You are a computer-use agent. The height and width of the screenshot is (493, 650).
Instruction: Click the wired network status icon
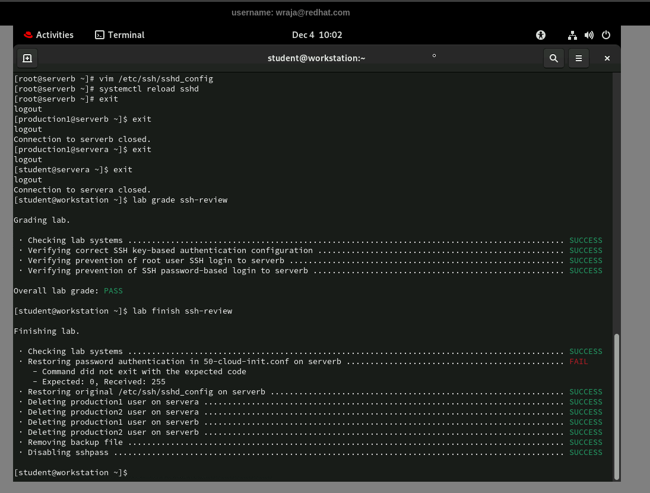pos(572,35)
